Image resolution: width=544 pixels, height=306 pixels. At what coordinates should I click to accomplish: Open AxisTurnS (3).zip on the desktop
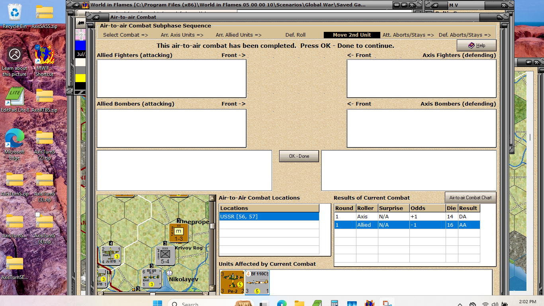[x=45, y=187]
